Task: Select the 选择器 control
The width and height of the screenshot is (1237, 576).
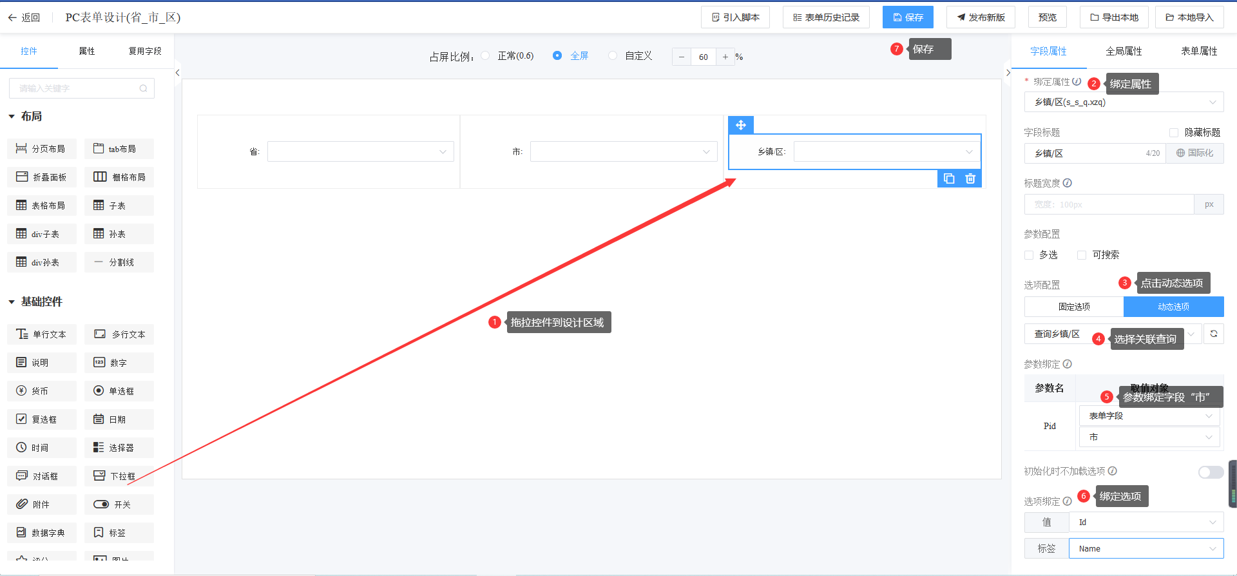Action: pos(119,448)
